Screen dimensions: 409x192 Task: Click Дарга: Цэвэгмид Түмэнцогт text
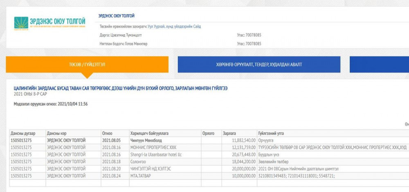[x=121, y=35]
